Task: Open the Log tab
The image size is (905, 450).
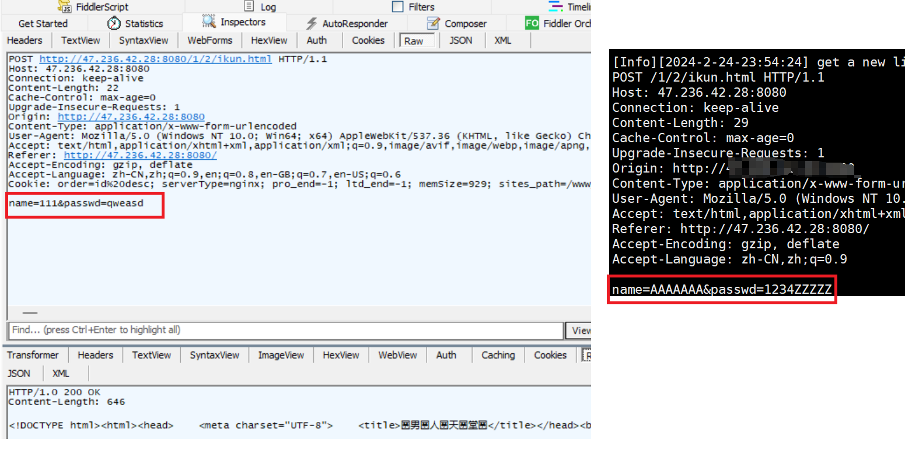Action: (x=260, y=7)
